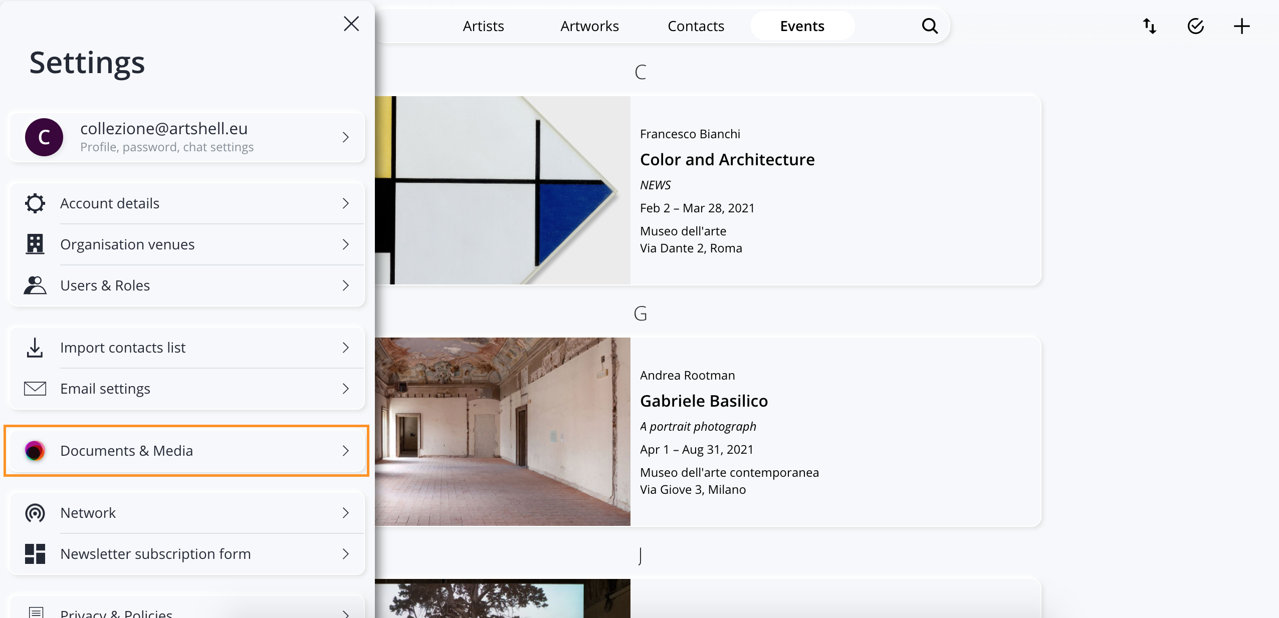Click the Feb 2 – Mar 28, 2021 date
This screenshot has width=1279, height=618.
coord(697,208)
